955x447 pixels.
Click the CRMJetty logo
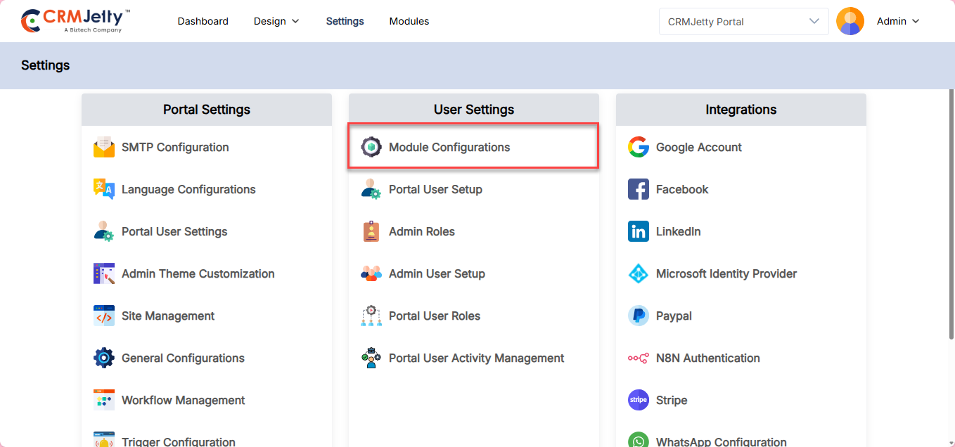[76, 21]
